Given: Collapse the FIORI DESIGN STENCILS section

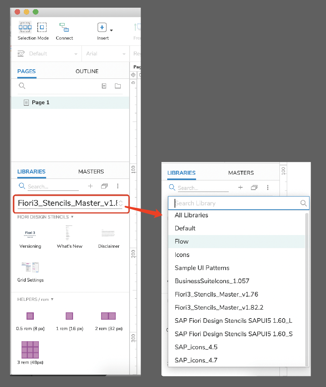Looking at the screenshot, I should pos(72,217).
